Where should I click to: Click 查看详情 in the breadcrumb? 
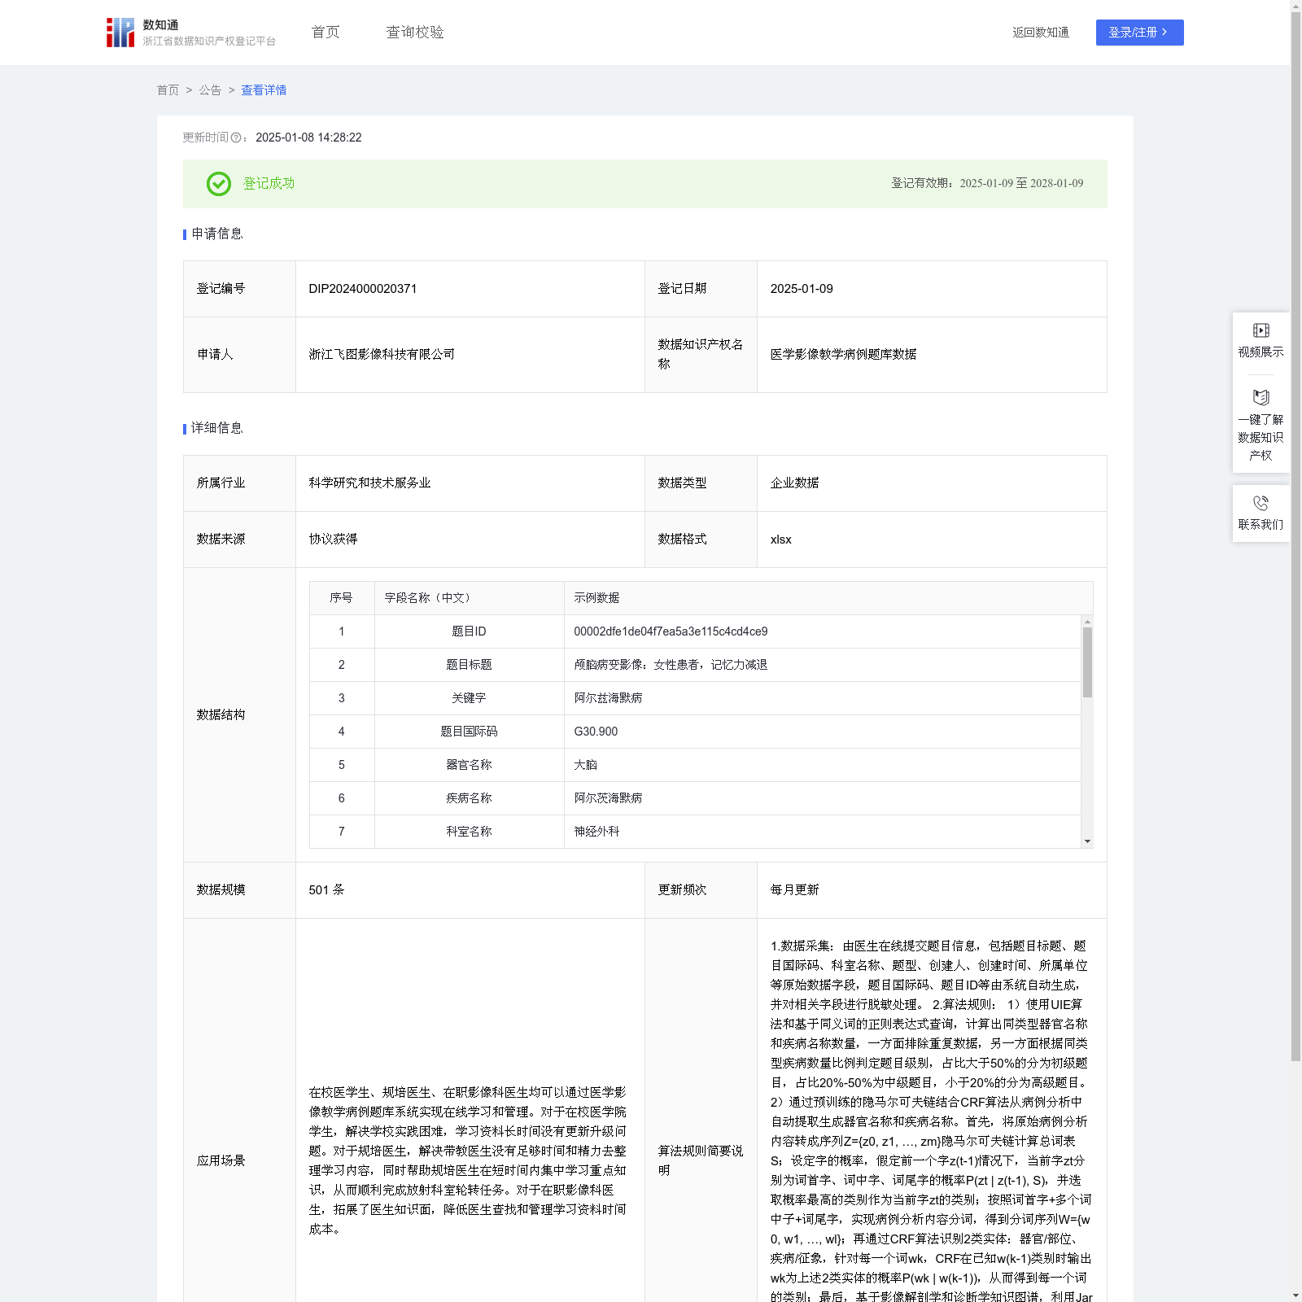click(264, 90)
